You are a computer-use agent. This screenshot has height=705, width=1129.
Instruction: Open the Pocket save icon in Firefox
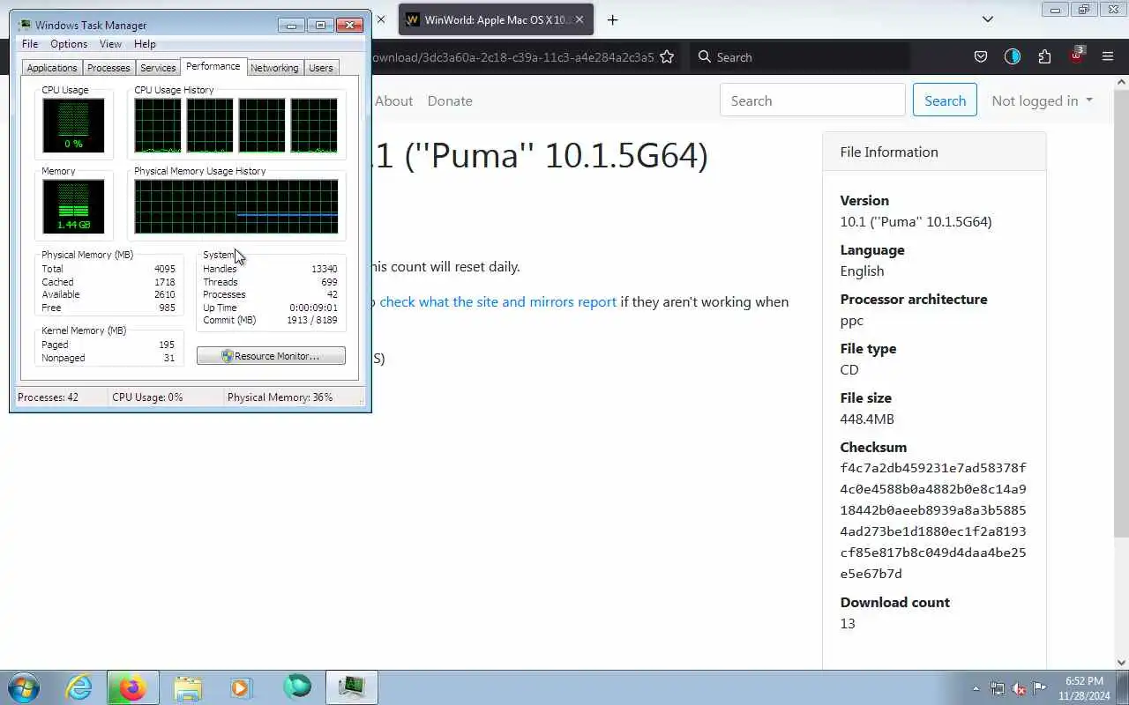980,56
